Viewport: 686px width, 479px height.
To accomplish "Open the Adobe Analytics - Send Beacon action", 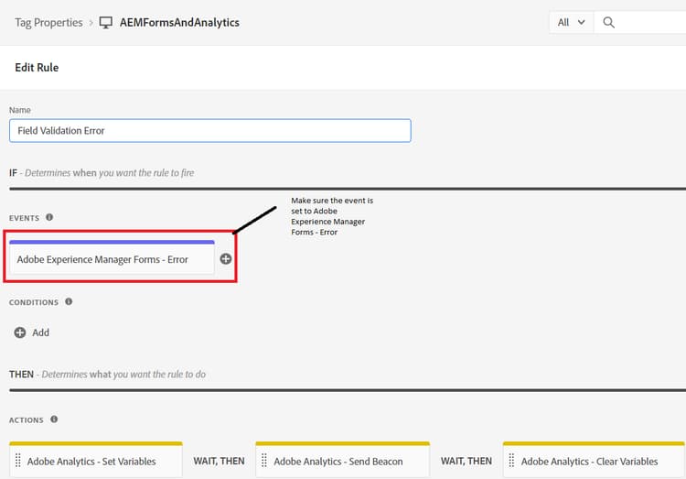I will [343, 460].
